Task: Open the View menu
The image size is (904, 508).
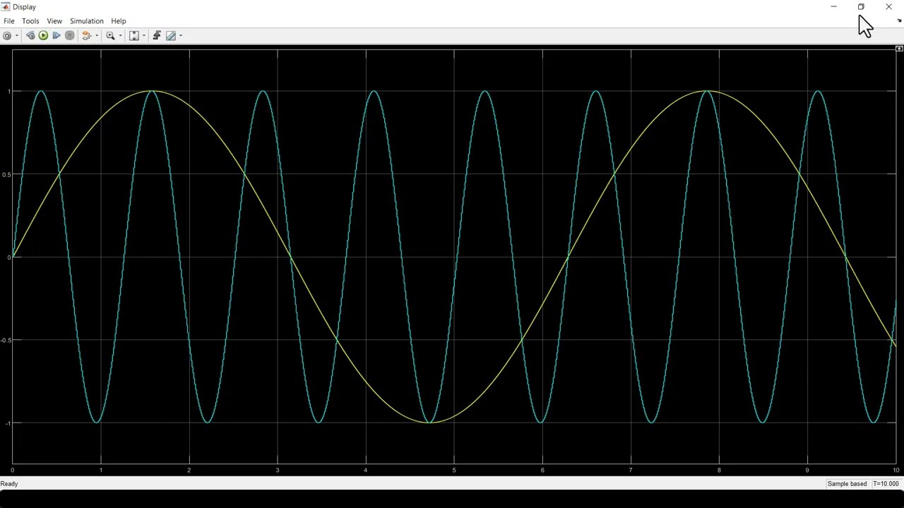Action: pyautogui.click(x=54, y=21)
